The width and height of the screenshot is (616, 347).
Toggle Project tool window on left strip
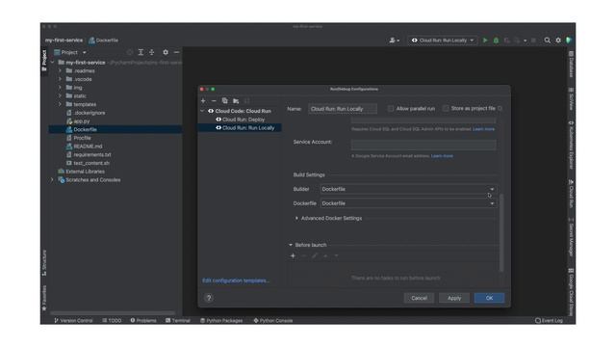pyautogui.click(x=44, y=61)
